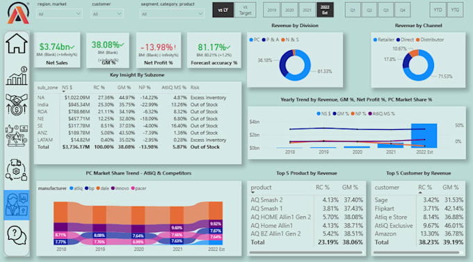Open the Marketing view megaphone icon
Viewport: 473px width, 262px height.
(17, 136)
